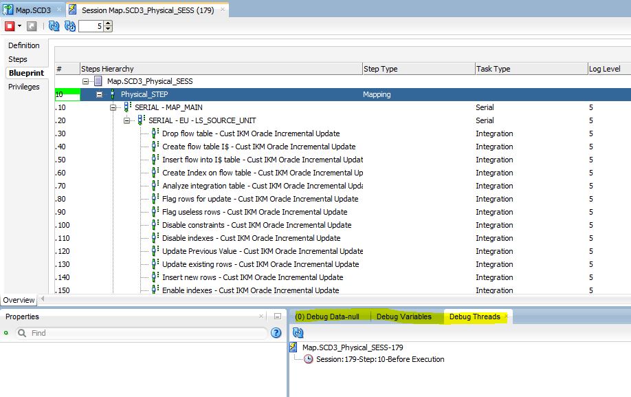631x397 pixels.
Task: Click the step icon on Drop flow table row
Action: pyautogui.click(x=153, y=133)
